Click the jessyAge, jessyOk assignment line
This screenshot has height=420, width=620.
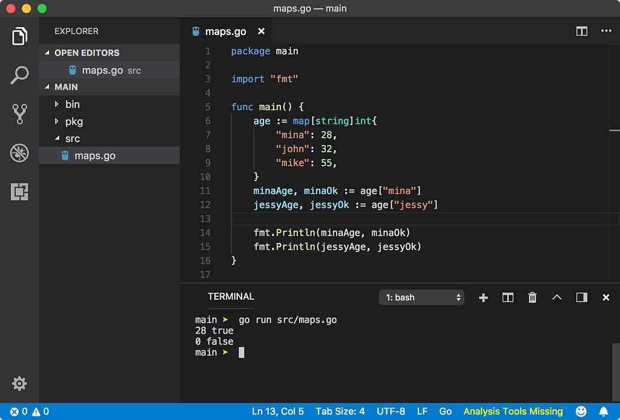[346, 205]
